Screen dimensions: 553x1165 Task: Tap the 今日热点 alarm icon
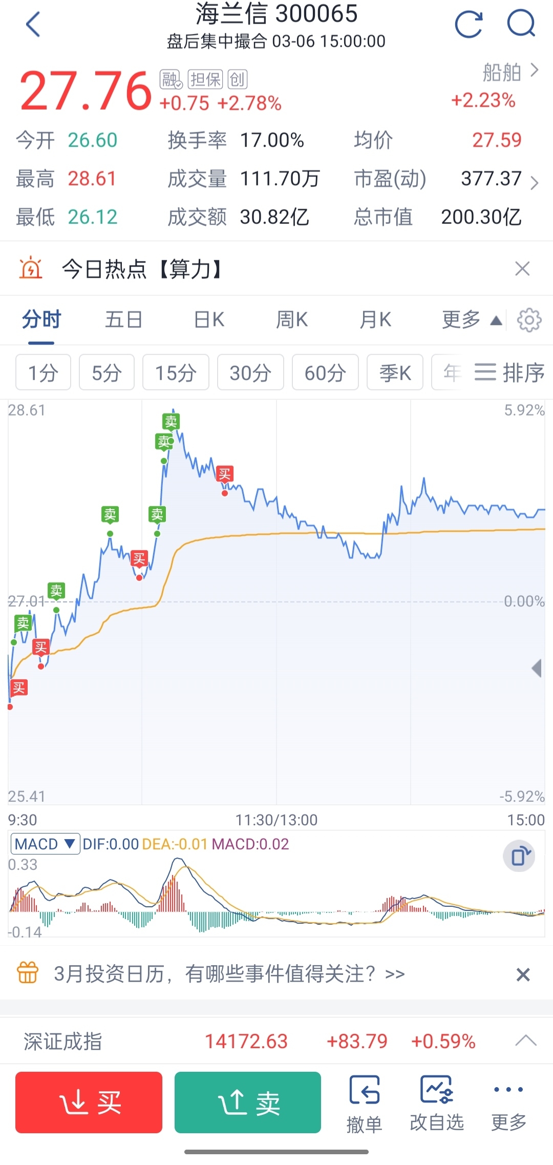coord(31,268)
